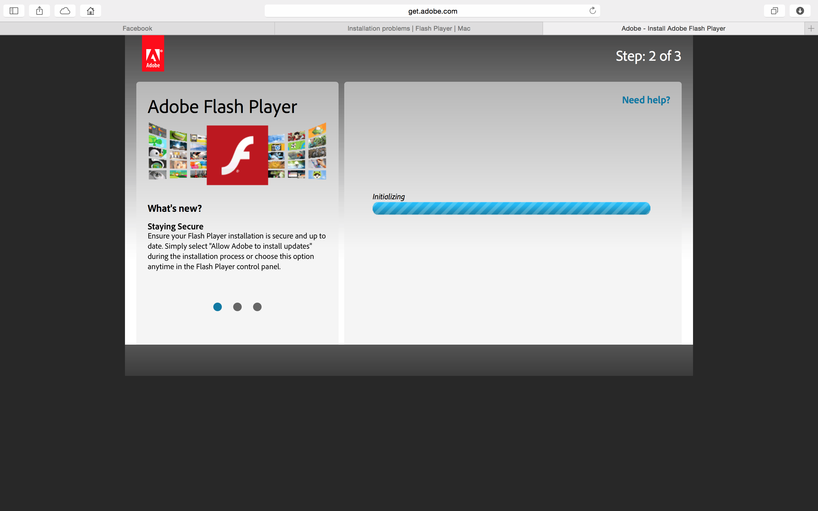Select the second carousel dot
818x511 pixels.
(x=238, y=307)
